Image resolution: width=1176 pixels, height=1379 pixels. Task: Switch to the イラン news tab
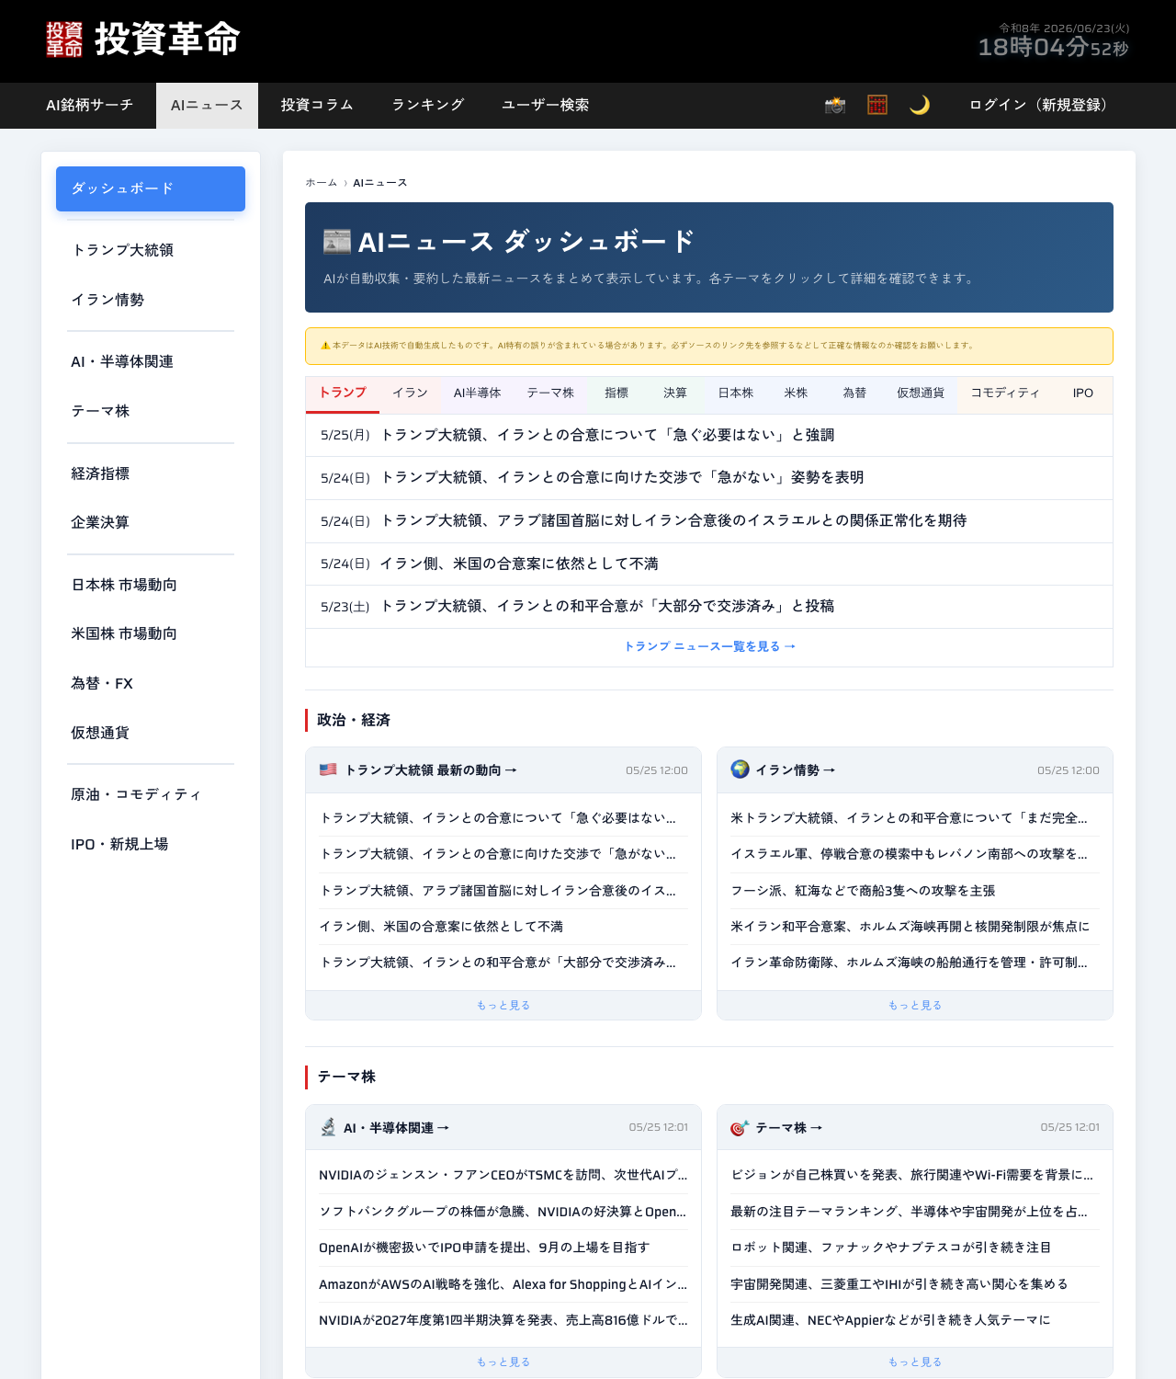(410, 393)
